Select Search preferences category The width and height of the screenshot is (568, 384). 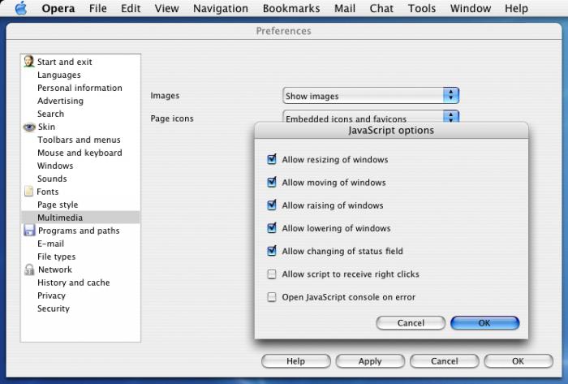pyautogui.click(x=50, y=114)
